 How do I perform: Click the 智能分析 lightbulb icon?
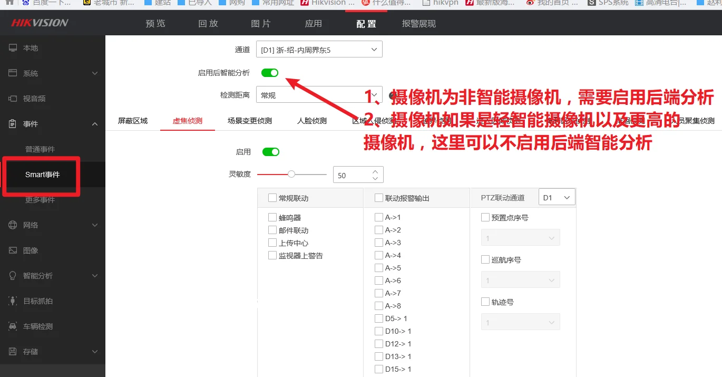13,276
